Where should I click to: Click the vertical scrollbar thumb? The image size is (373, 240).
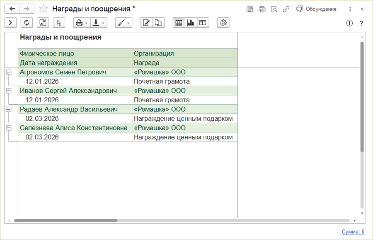click(362, 97)
